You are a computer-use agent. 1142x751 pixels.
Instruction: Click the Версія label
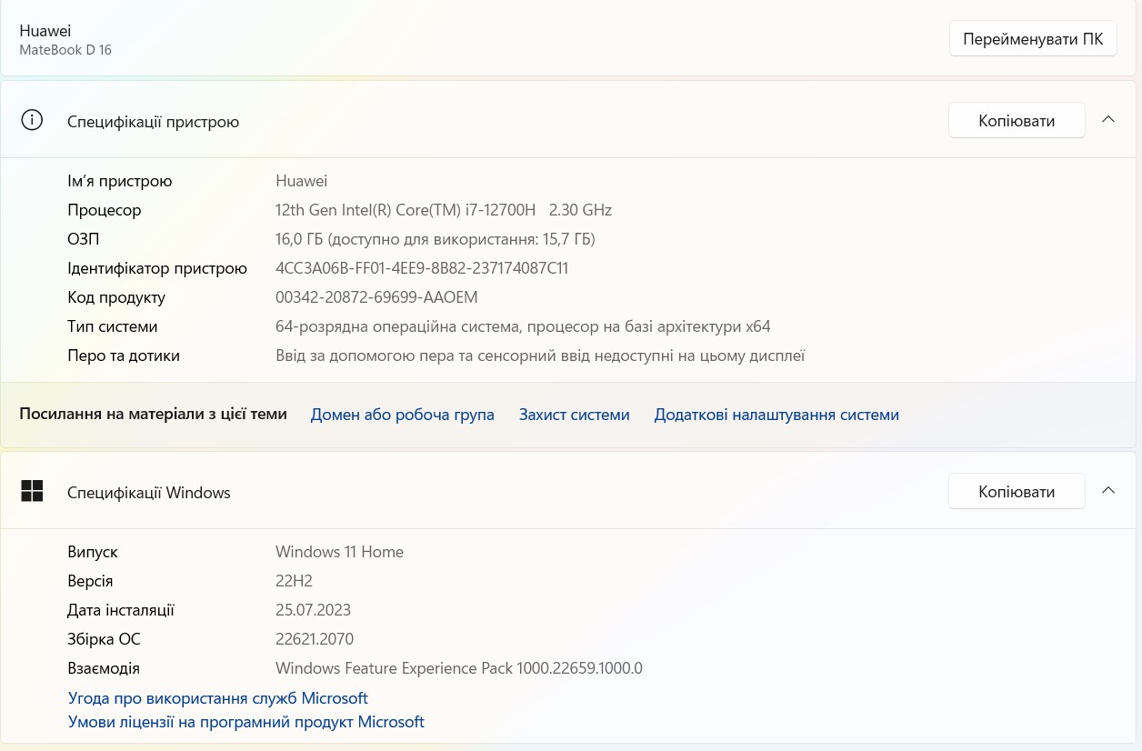click(90, 581)
